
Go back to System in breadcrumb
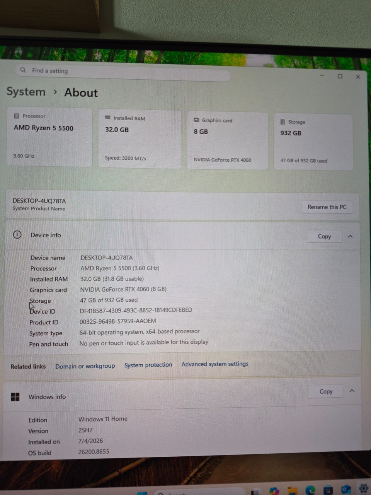click(x=26, y=92)
